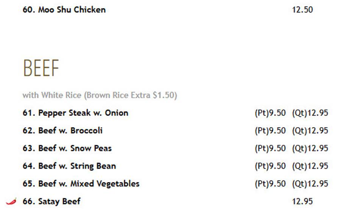Choose the pint price for Beef w. Broccoli
The image size is (338, 210).
point(270,131)
